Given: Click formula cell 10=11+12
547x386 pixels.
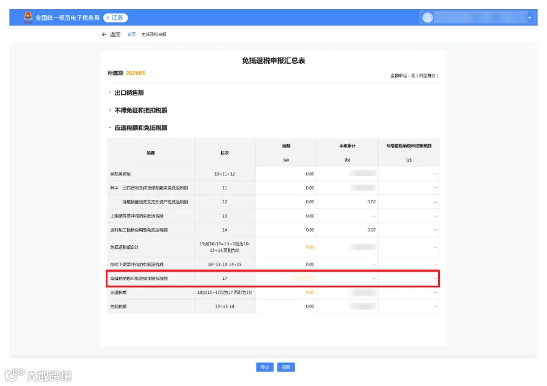Looking at the screenshot, I should 225,174.
